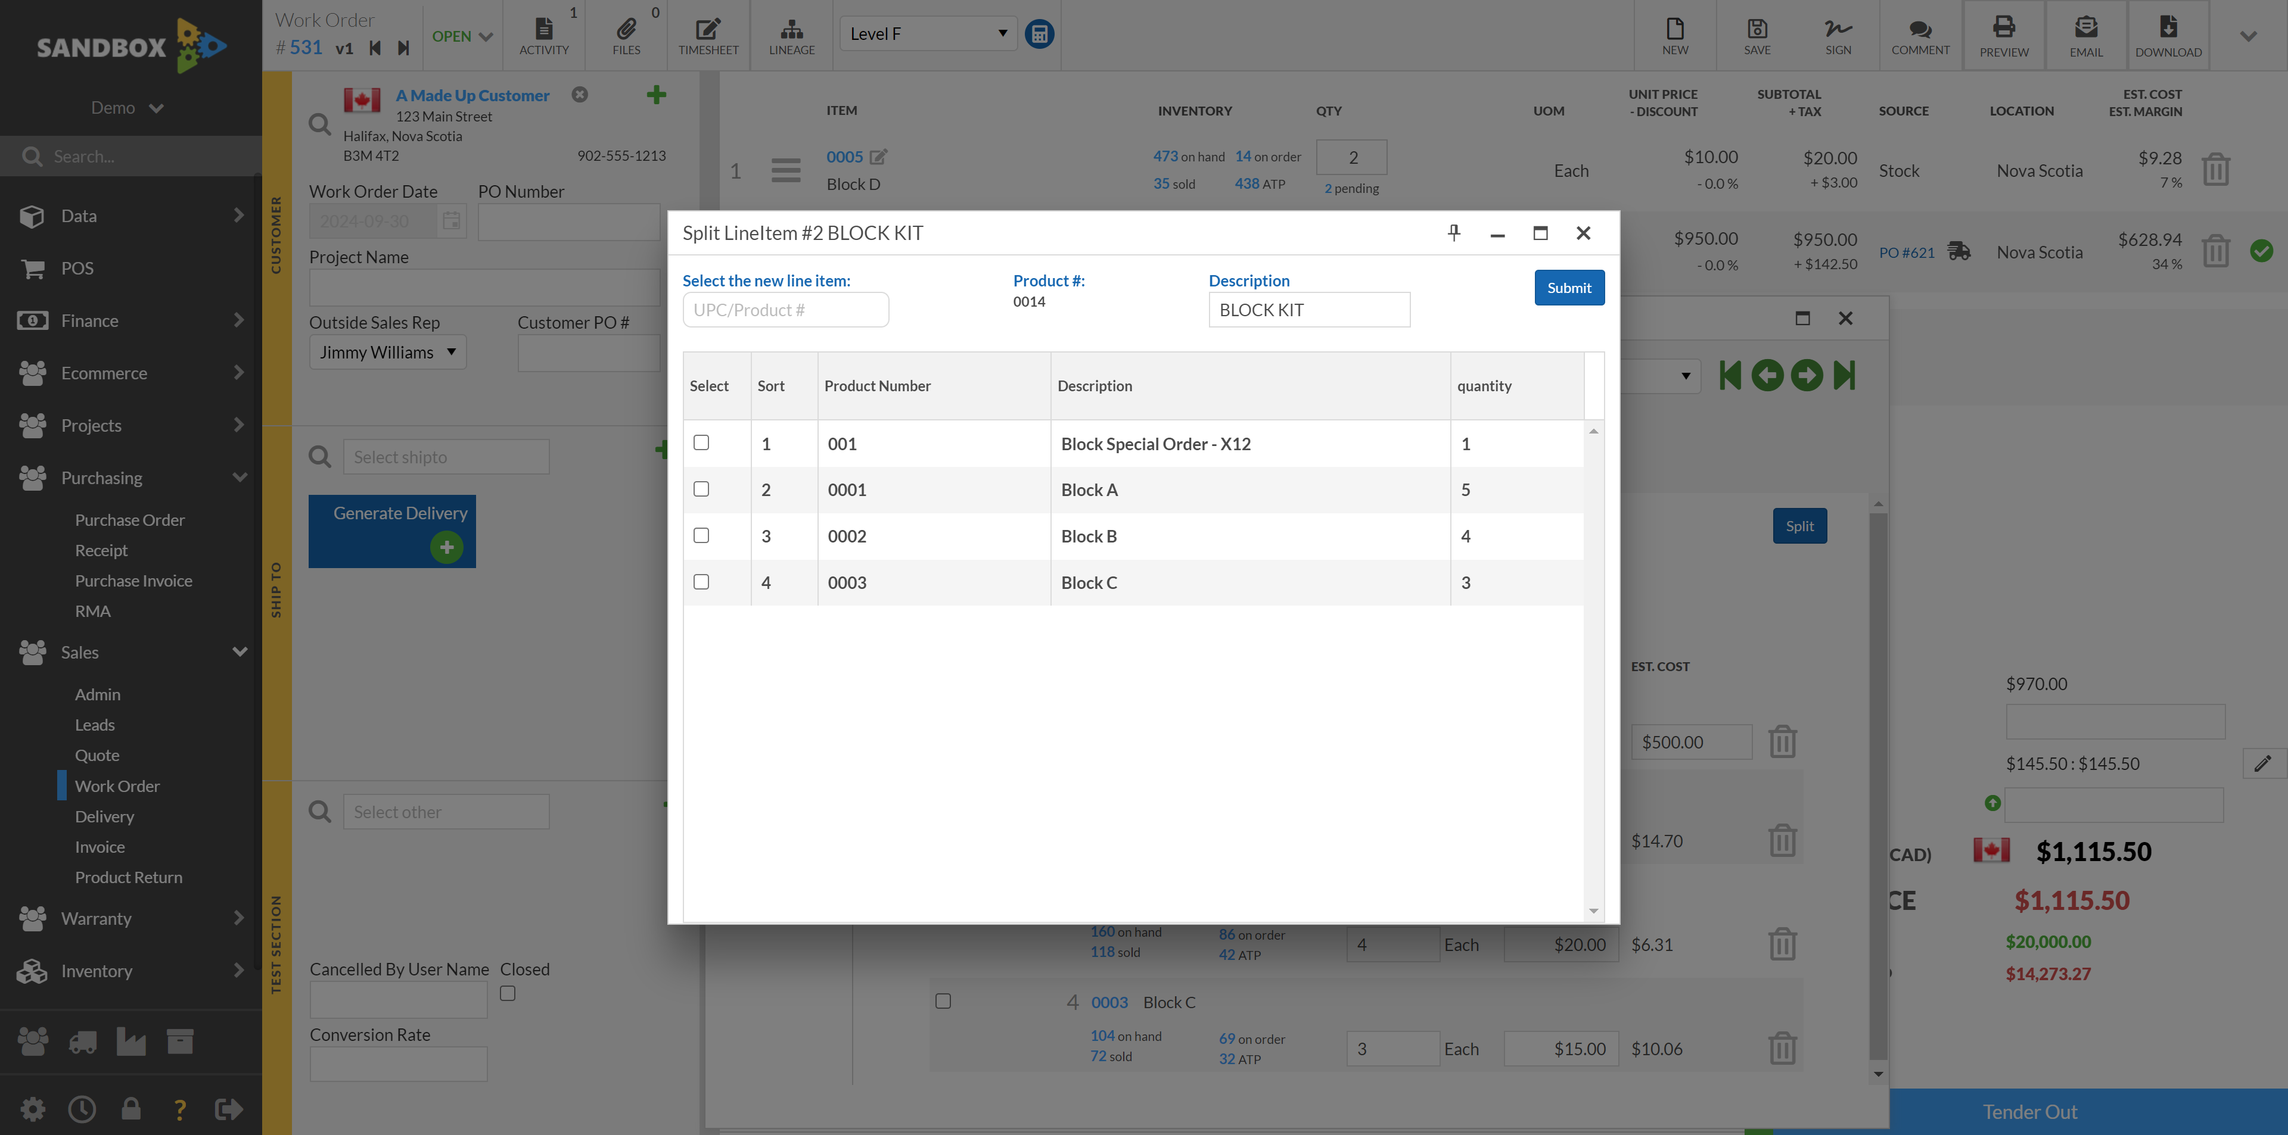2288x1135 pixels.
Task: Open the Quote menu item
Action: 97,755
